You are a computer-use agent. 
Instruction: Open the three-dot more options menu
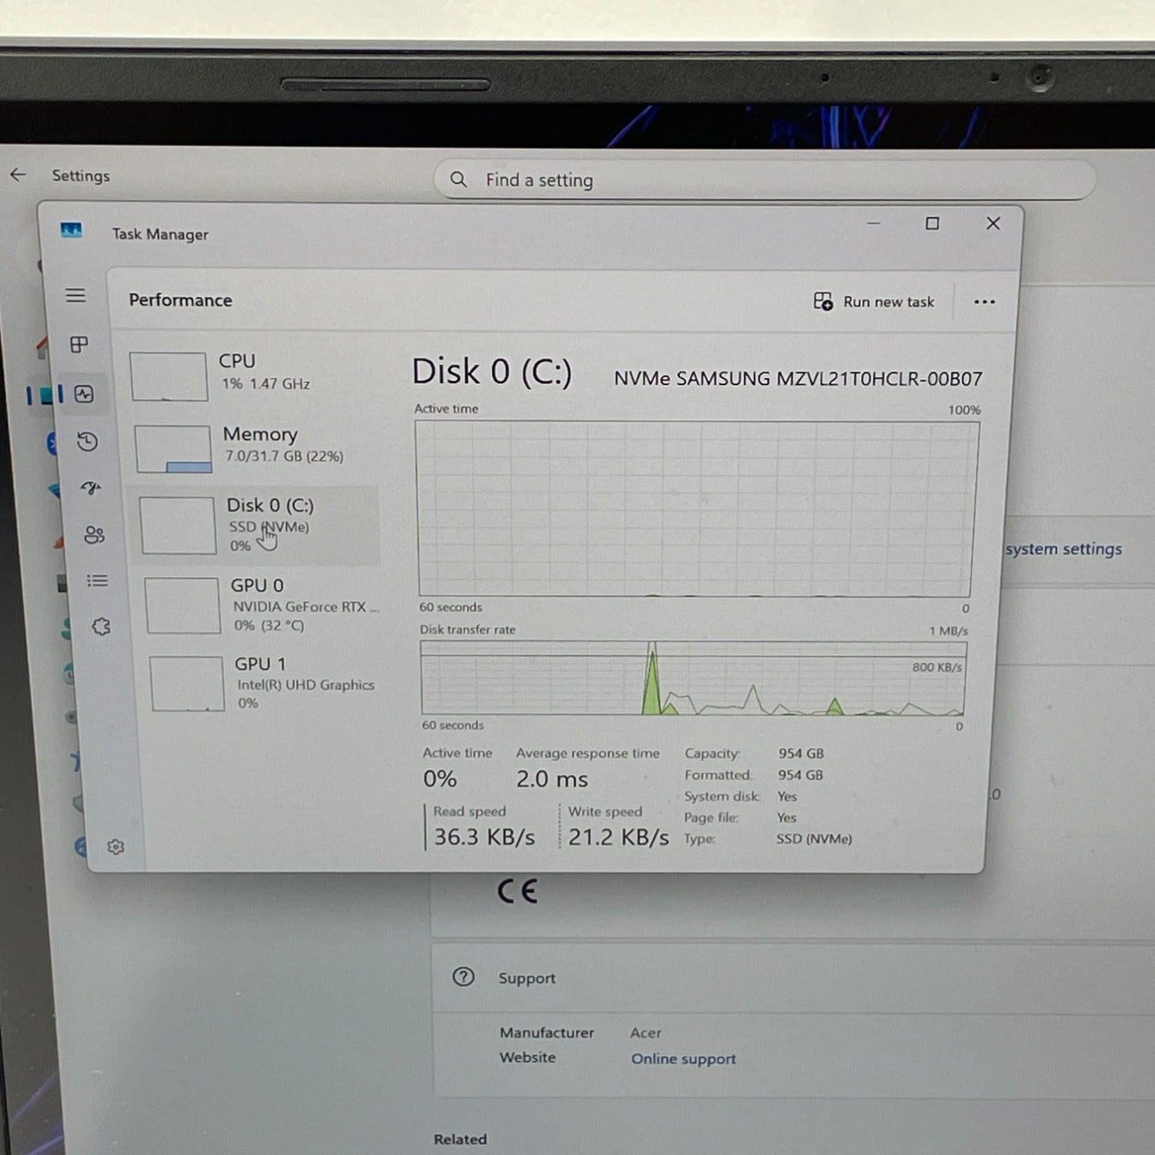tap(984, 302)
